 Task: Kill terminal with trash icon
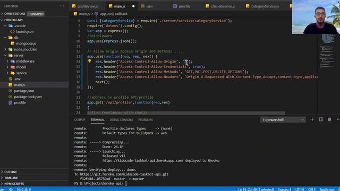(x=329, y=119)
